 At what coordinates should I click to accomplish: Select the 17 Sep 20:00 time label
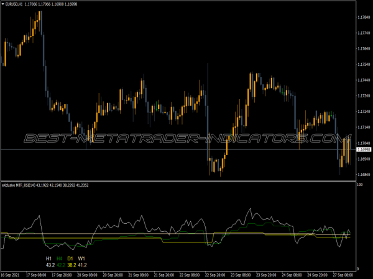coord(62,275)
